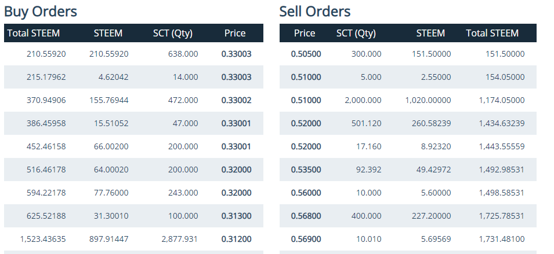The width and height of the screenshot is (554, 254).
Task: Select buy price 0.31200
Action: [x=236, y=239]
